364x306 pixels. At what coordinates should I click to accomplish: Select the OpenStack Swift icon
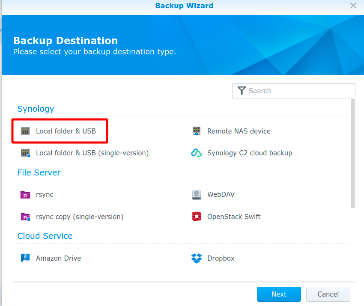coord(196,217)
